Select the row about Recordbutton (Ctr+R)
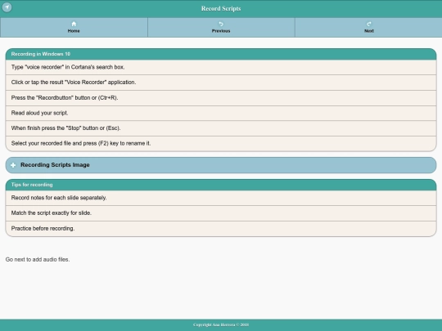This screenshot has width=442, height=331. pyautogui.click(x=221, y=98)
